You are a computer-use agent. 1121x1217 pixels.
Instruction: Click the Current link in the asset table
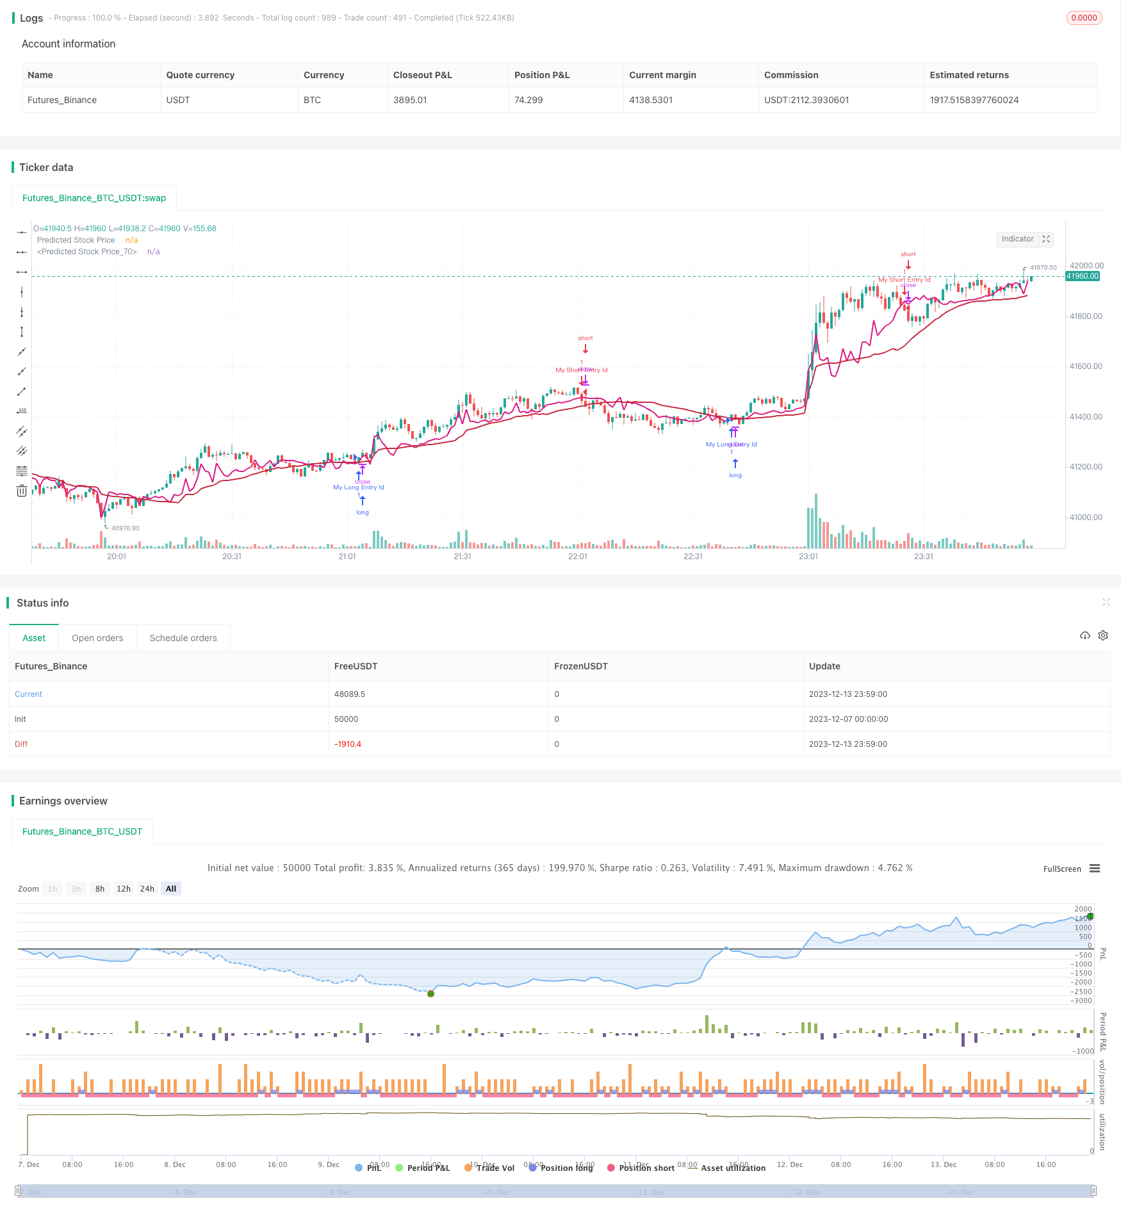point(28,694)
